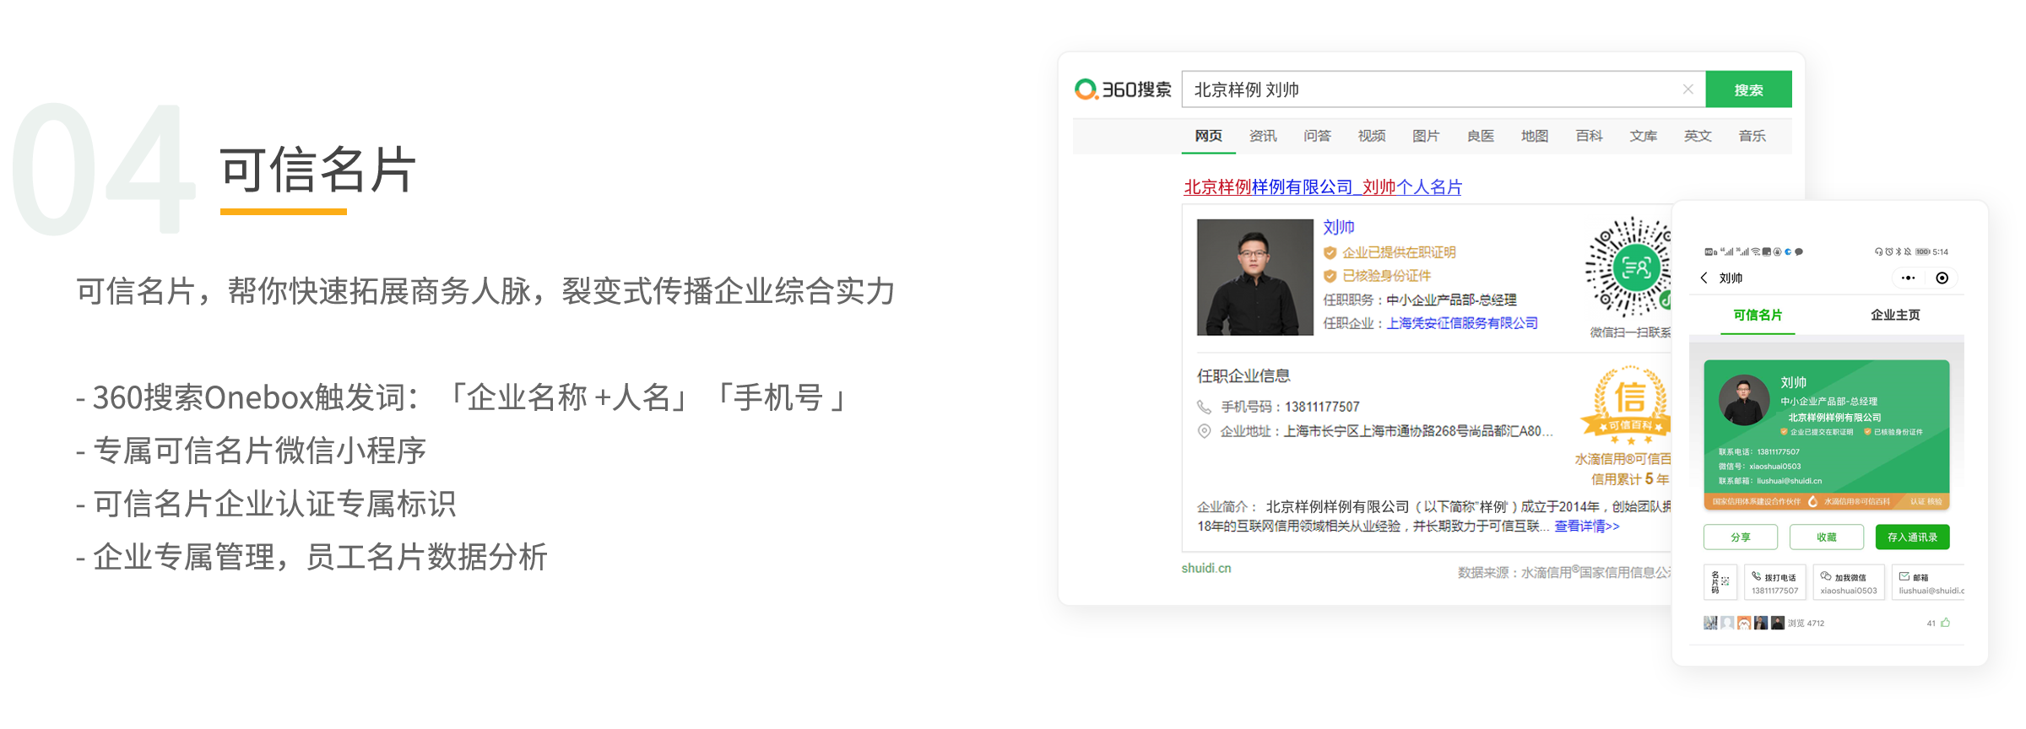Clear the search box with the X icon
The image size is (2026, 729).
(x=1687, y=89)
